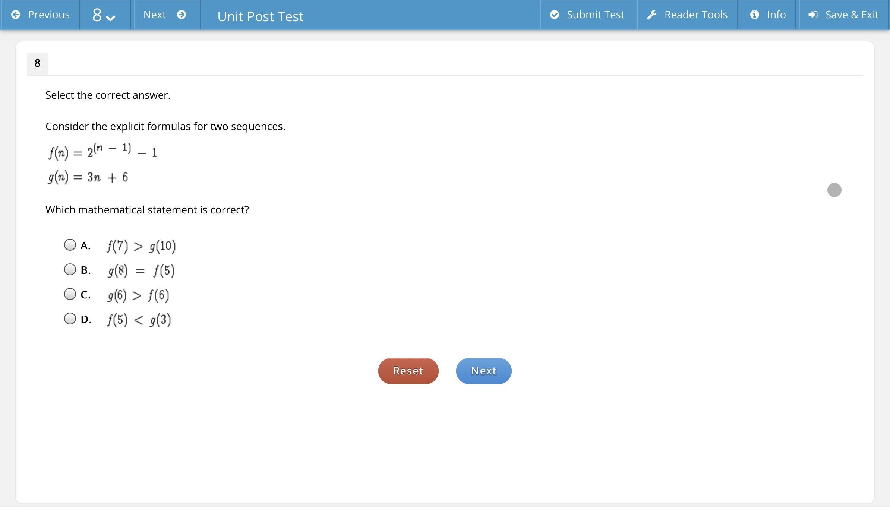
Task: Click the sign-out icon beside Save & Exit
Action: tap(813, 15)
